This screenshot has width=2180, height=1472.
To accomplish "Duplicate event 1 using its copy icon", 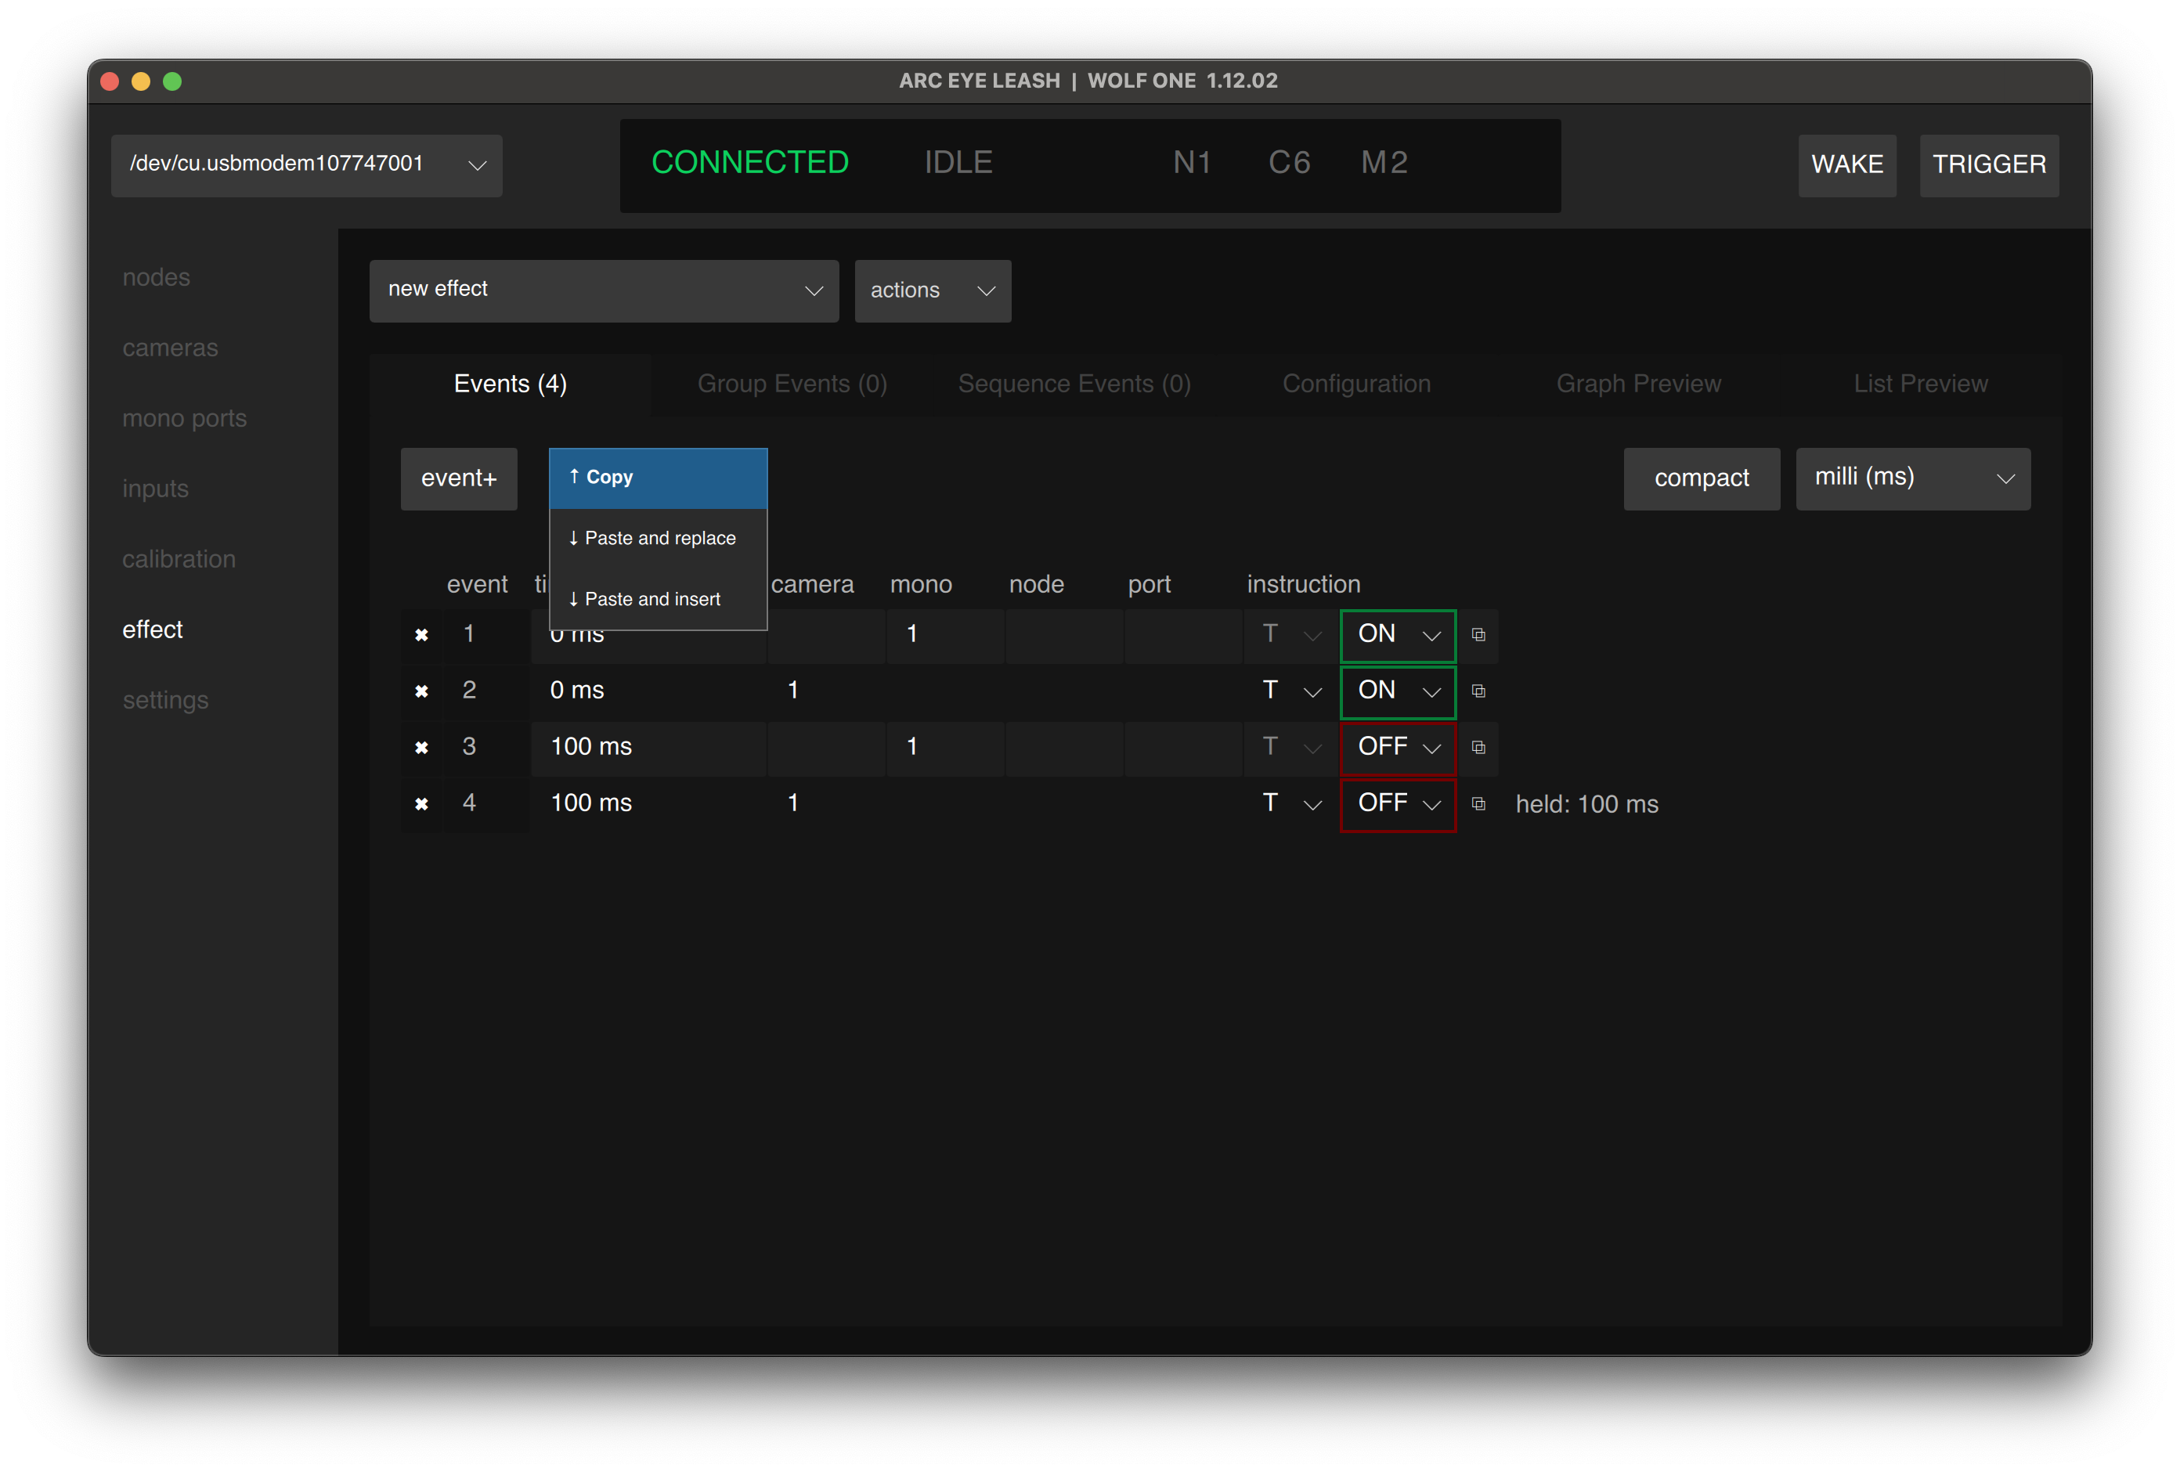I will point(1478,635).
